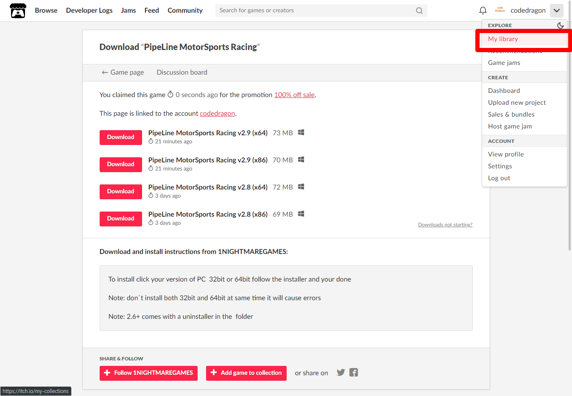Click the Download "PipeLine MotorSports Racing" heading
This screenshot has height=396, width=572.
tap(179, 47)
